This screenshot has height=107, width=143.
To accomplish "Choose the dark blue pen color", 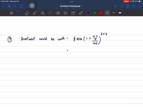I will point(88,13).
